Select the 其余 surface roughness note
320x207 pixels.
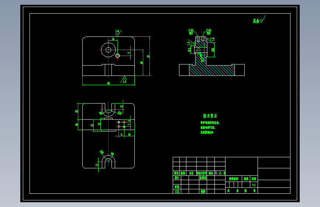[x=259, y=20]
